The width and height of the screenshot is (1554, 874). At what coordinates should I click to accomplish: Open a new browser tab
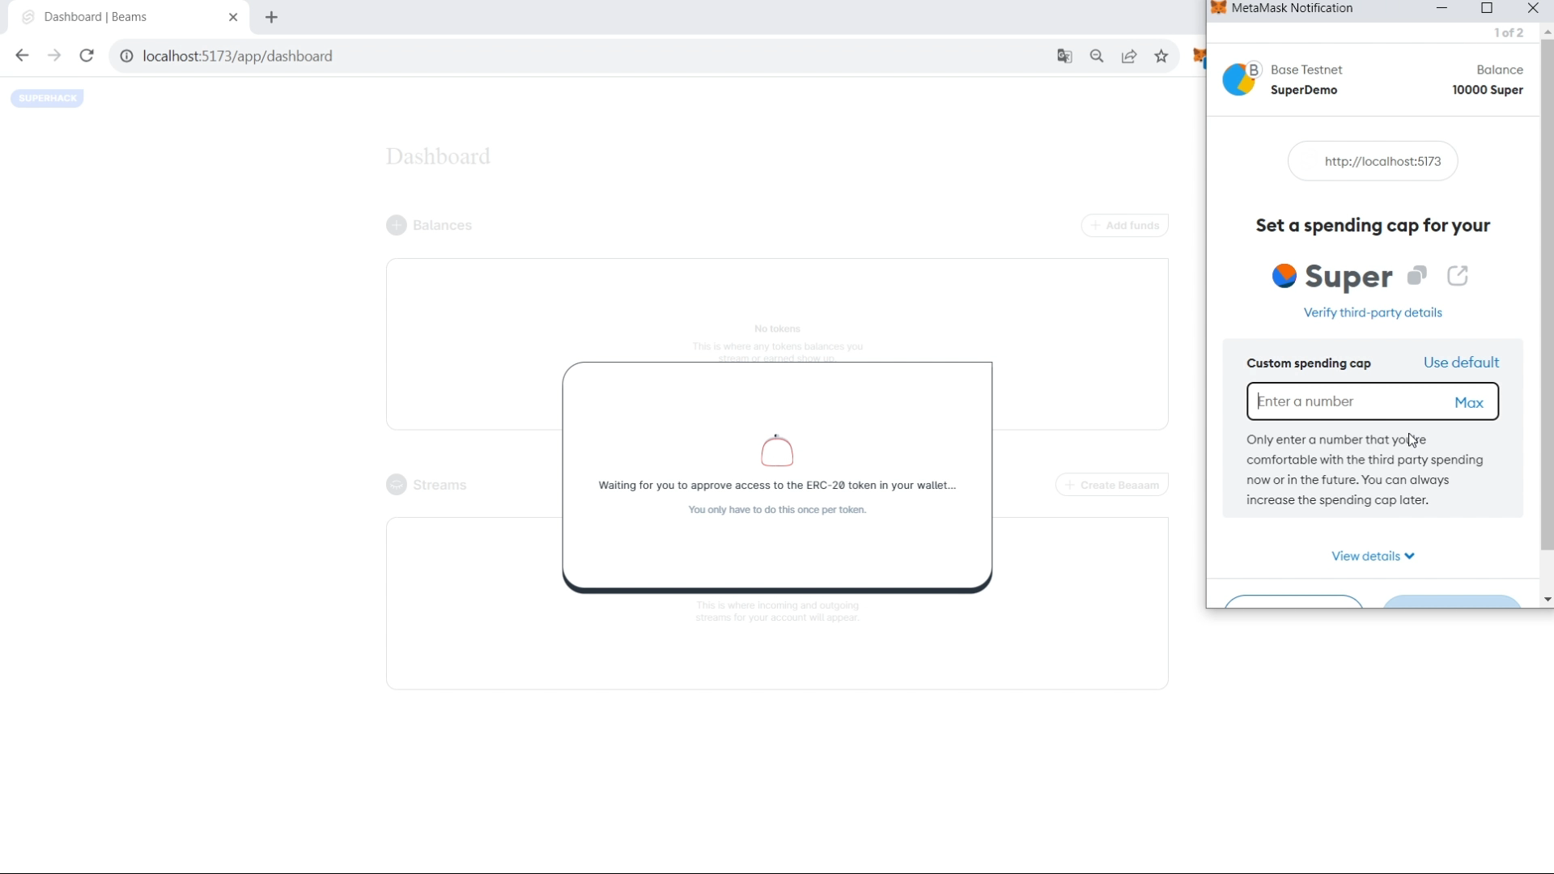(x=271, y=17)
